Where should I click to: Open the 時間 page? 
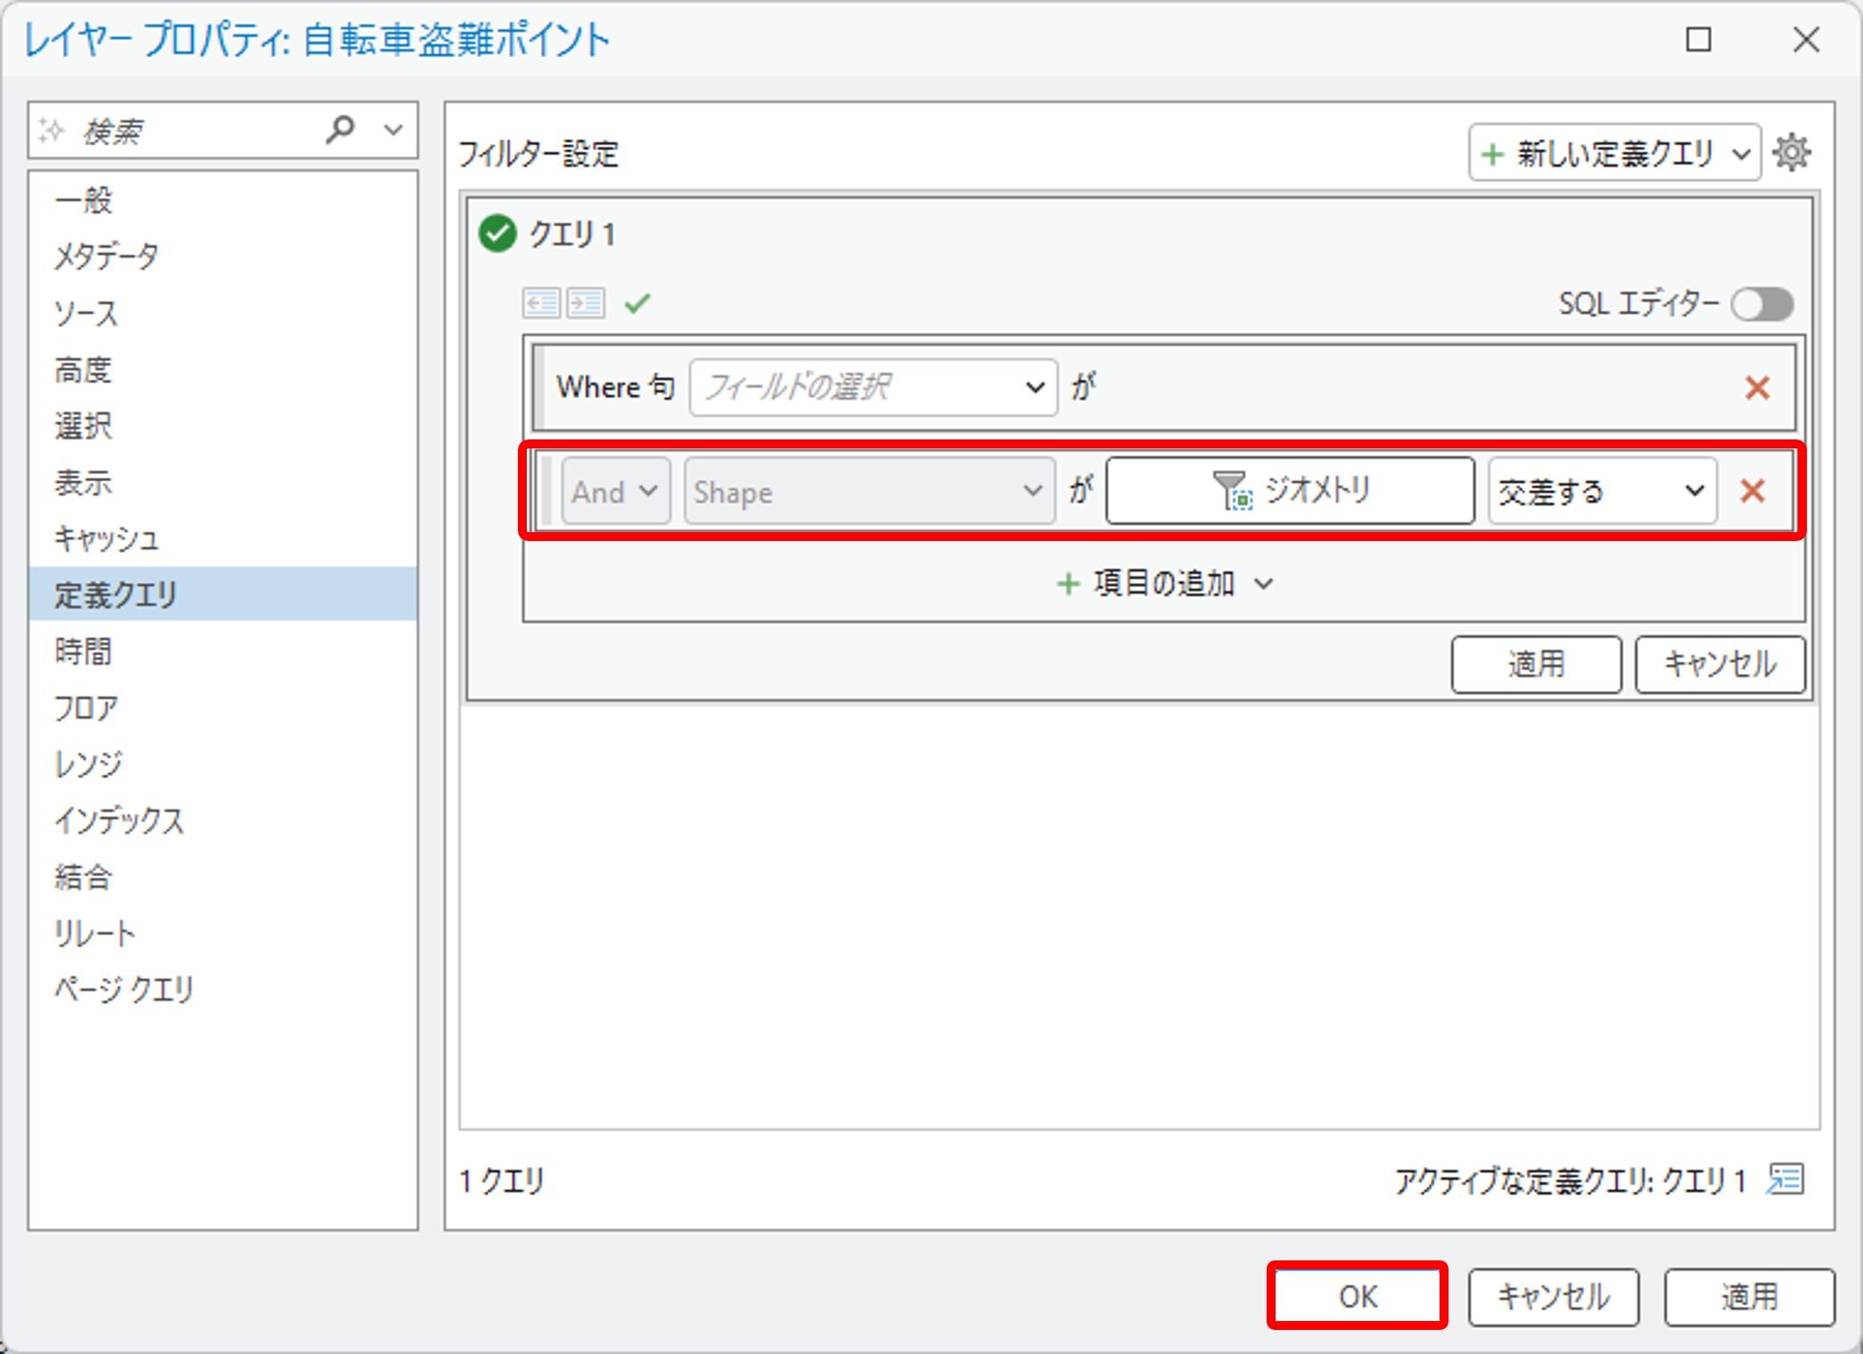pyautogui.click(x=223, y=652)
